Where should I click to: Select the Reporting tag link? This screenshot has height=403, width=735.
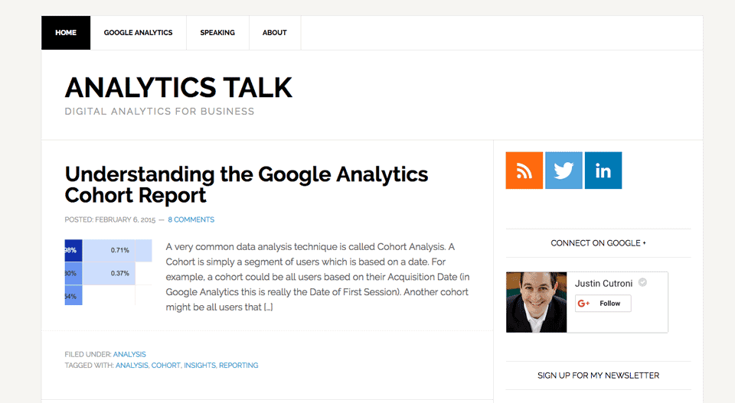tap(238, 366)
